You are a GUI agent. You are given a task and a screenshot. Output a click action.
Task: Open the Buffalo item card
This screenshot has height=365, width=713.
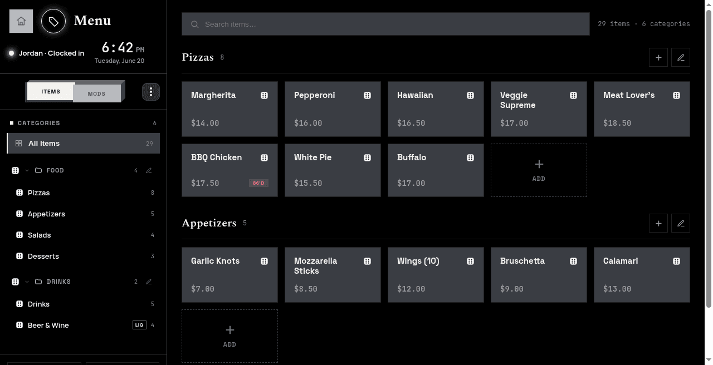(x=436, y=170)
